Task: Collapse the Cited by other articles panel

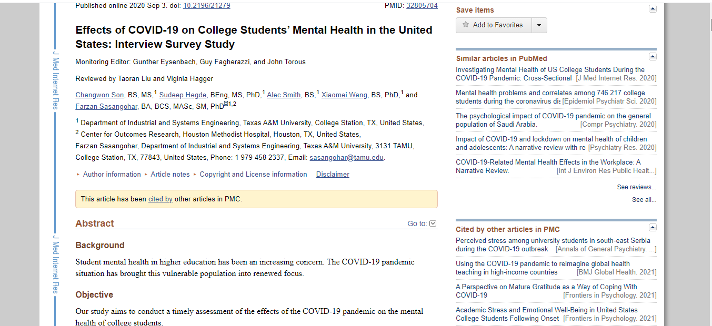Action: (x=653, y=228)
